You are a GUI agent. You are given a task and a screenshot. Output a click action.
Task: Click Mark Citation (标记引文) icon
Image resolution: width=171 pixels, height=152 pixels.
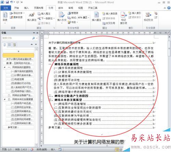pyautogui.click(x=148, y=17)
